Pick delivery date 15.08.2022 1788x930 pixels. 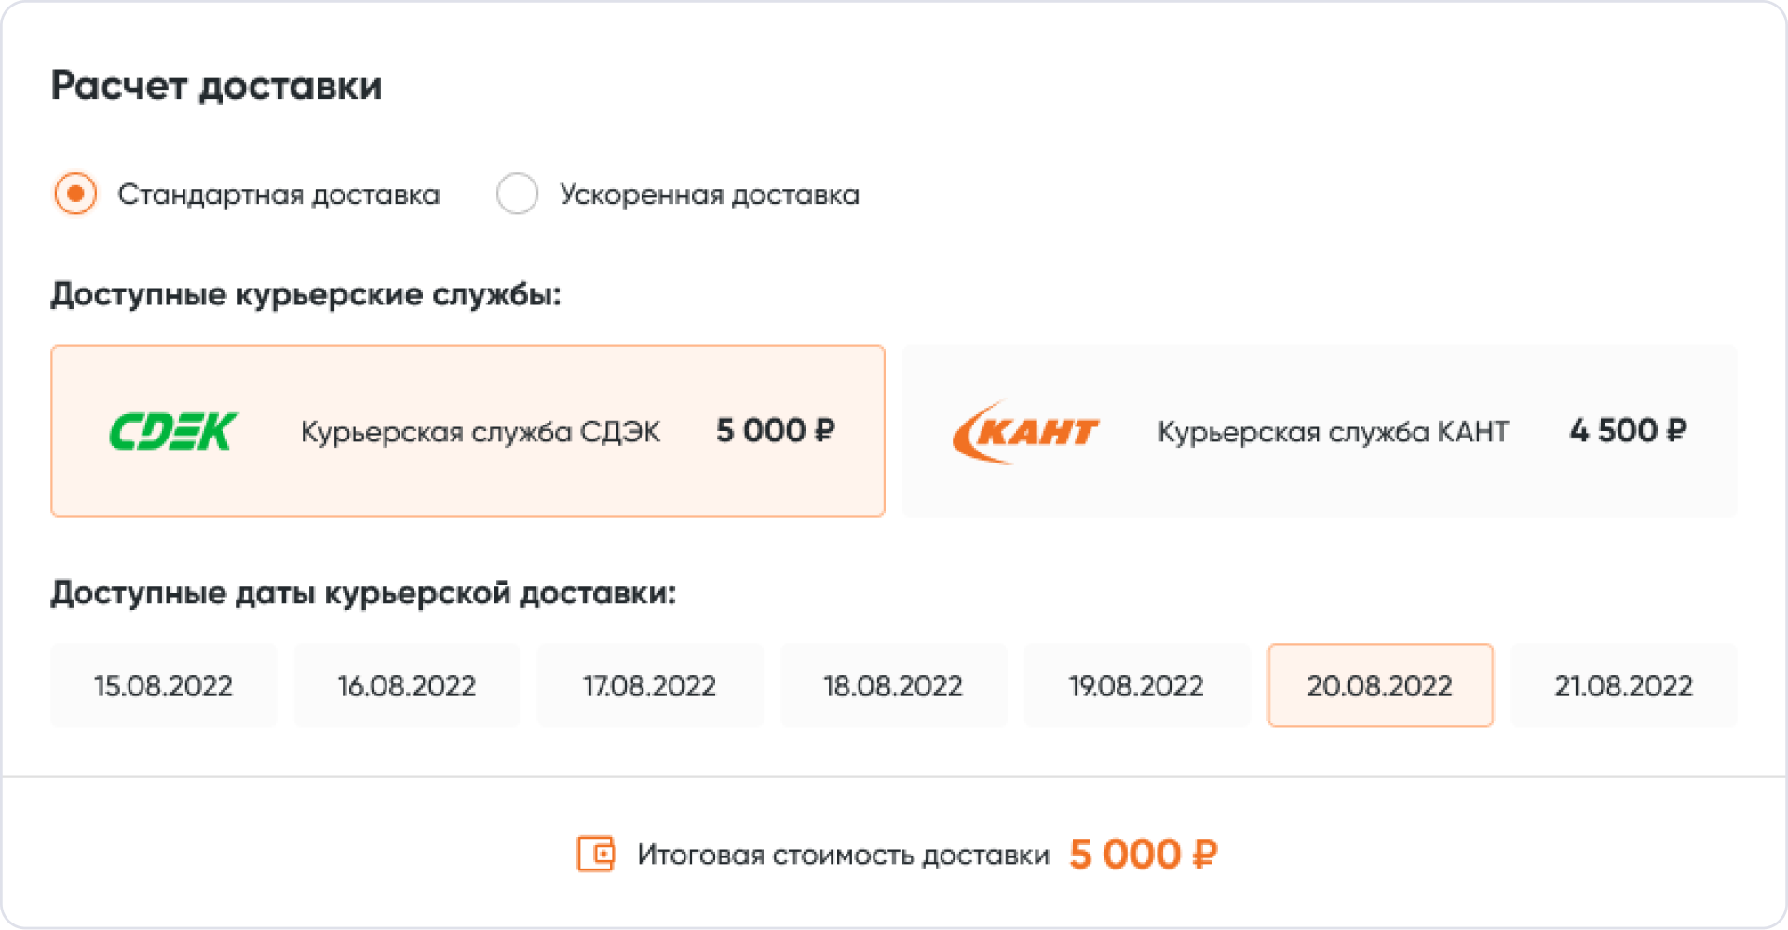(164, 686)
